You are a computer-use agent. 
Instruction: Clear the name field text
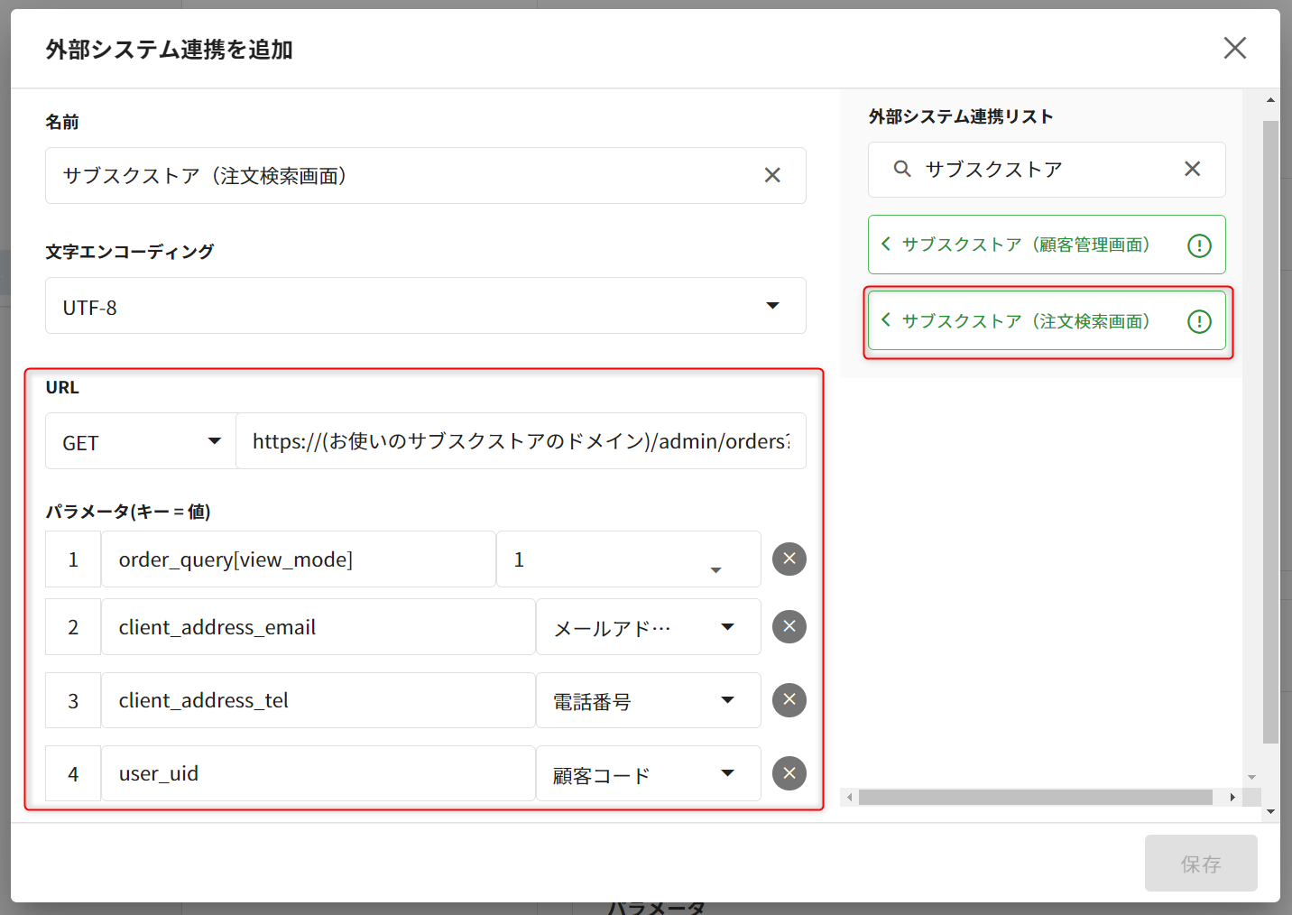pos(772,175)
